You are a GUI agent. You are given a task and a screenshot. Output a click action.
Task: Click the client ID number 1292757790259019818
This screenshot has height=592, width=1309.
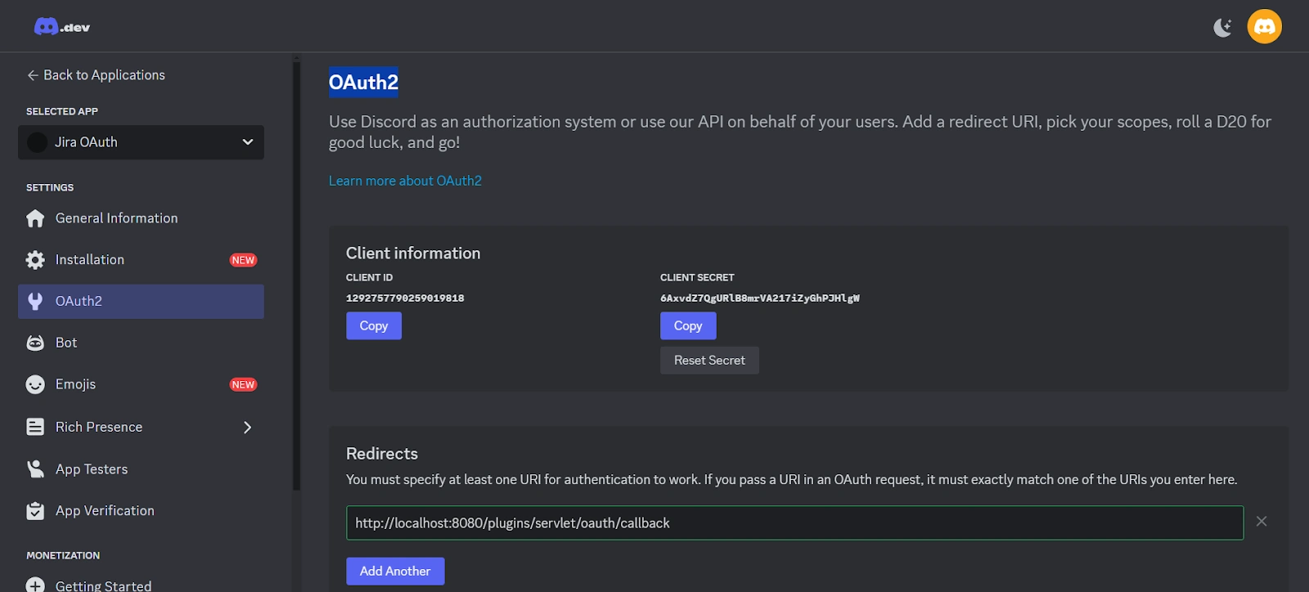[405, 298]
